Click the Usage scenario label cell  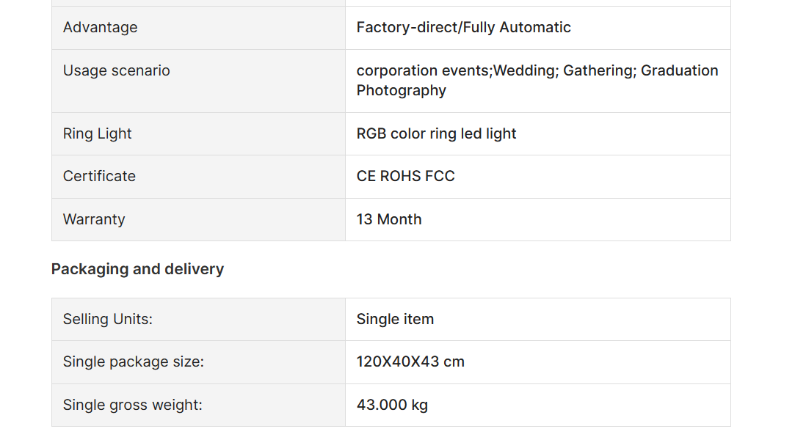pos(198,81)
